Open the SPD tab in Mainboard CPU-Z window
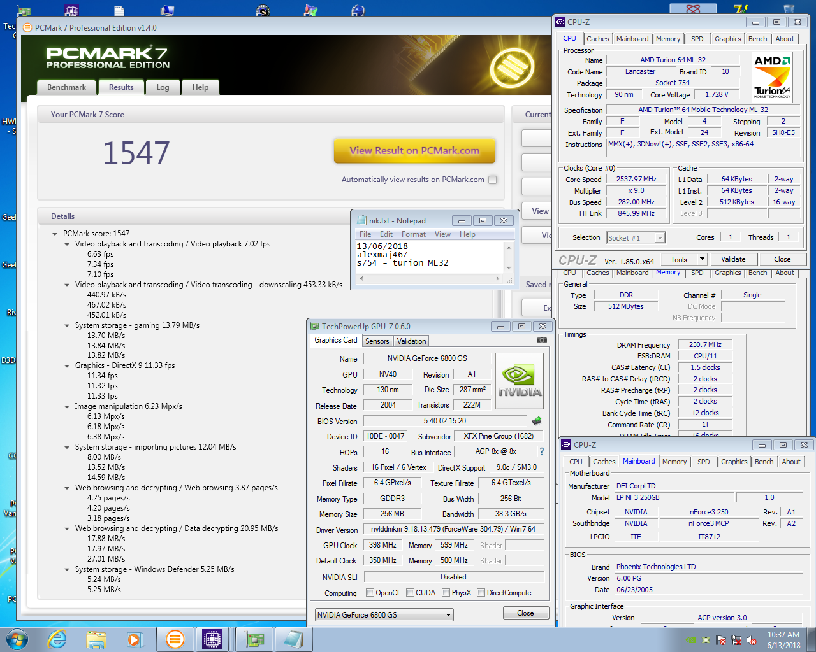Image resolution: width=816 pixels, height=652 pixels. [x=703, y=462]
